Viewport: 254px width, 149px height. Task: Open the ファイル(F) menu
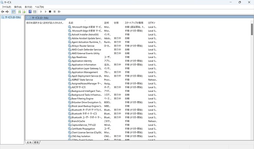point(6,7)
